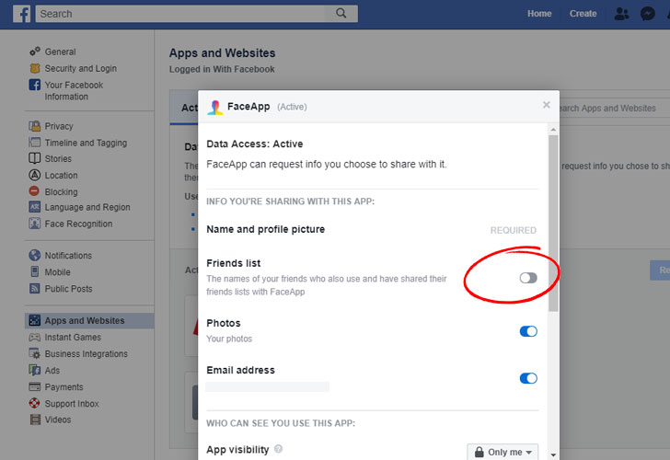This screenshot has width=670, height=460.
Task: Click the Language and Region icon
Action: [35, 207]
